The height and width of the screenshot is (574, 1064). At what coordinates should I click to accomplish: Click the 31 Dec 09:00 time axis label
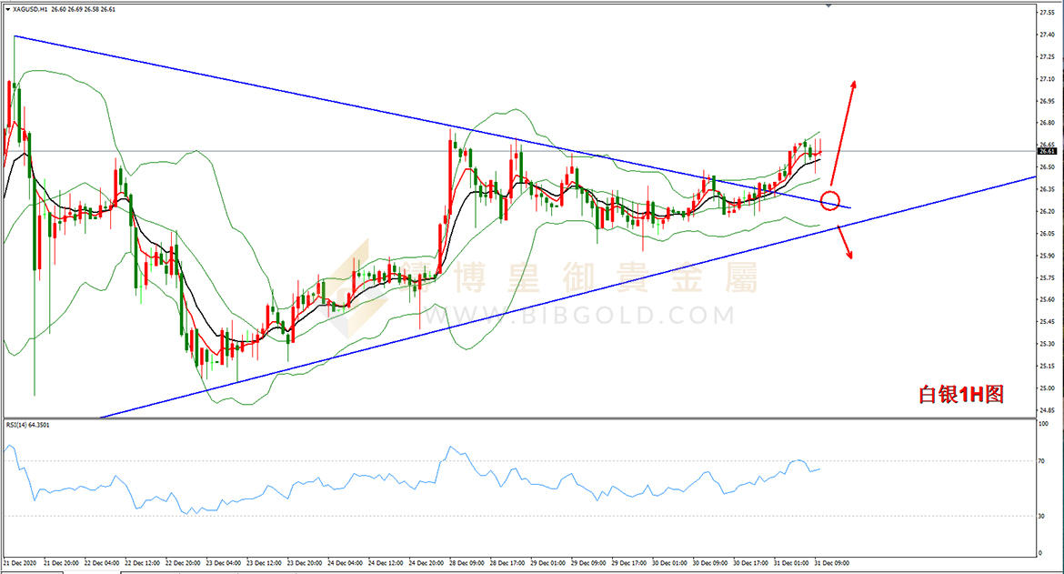(x=832, y=563)
